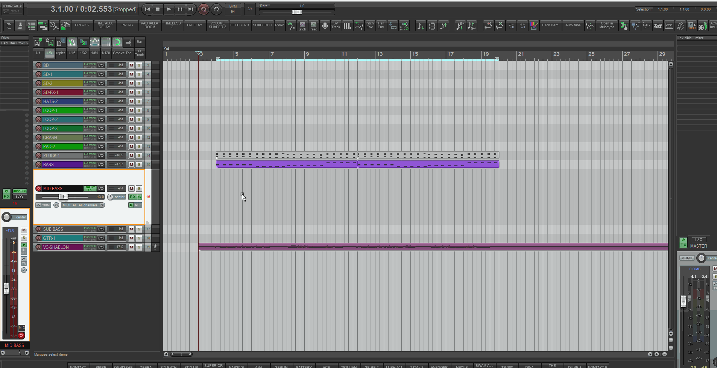Solo the PLUCK-1 track

pos(139,156)
